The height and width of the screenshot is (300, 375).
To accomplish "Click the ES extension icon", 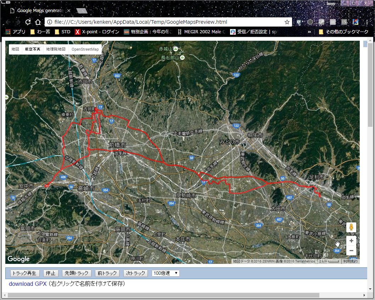I will (344, 22).
